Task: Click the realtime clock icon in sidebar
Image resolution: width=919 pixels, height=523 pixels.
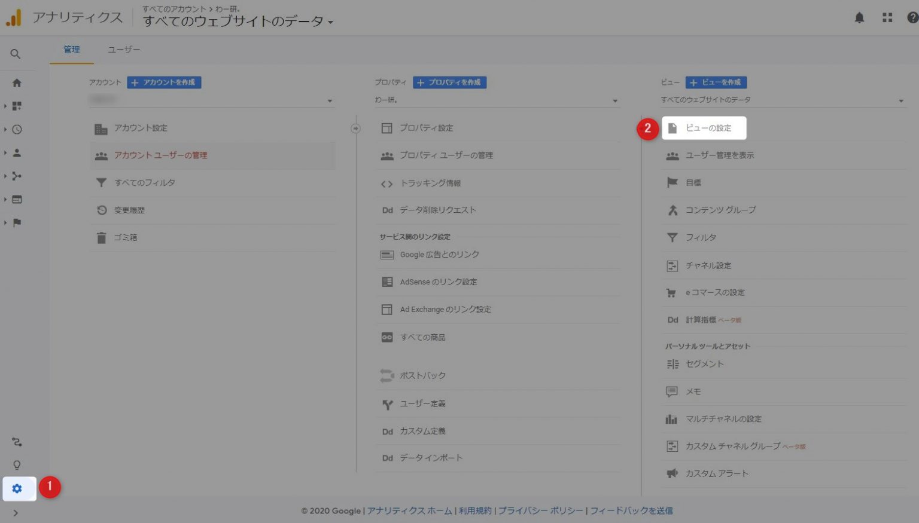Action: click(17, 130)
